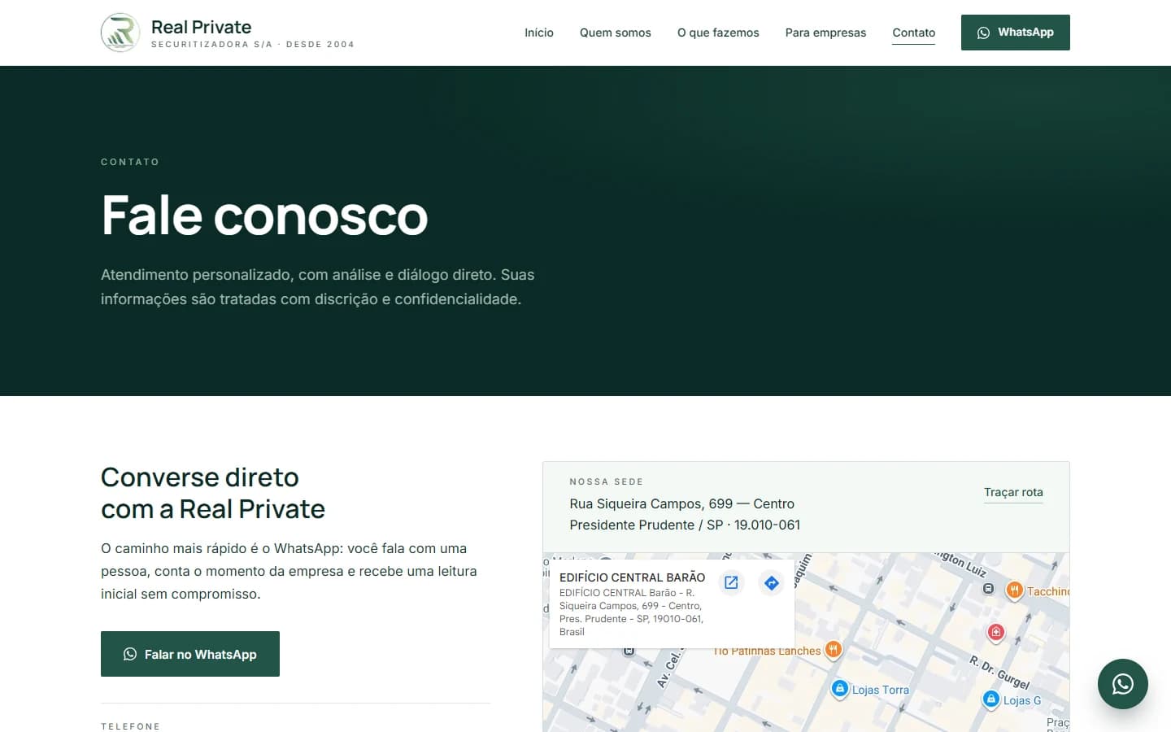The height and width of the screenshot is (732, 1171).
Task: Go to Início page
Action: pyautogui.click(x=539, y=33)
